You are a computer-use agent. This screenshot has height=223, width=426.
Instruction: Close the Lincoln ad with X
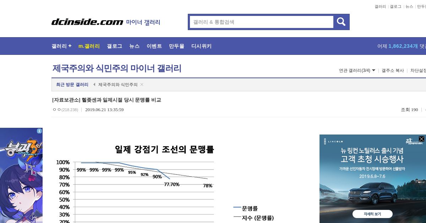(421, 139)
